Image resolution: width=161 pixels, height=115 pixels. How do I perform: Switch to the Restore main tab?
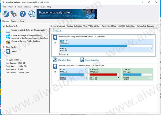pyautogui.click(x=14, y=21)
